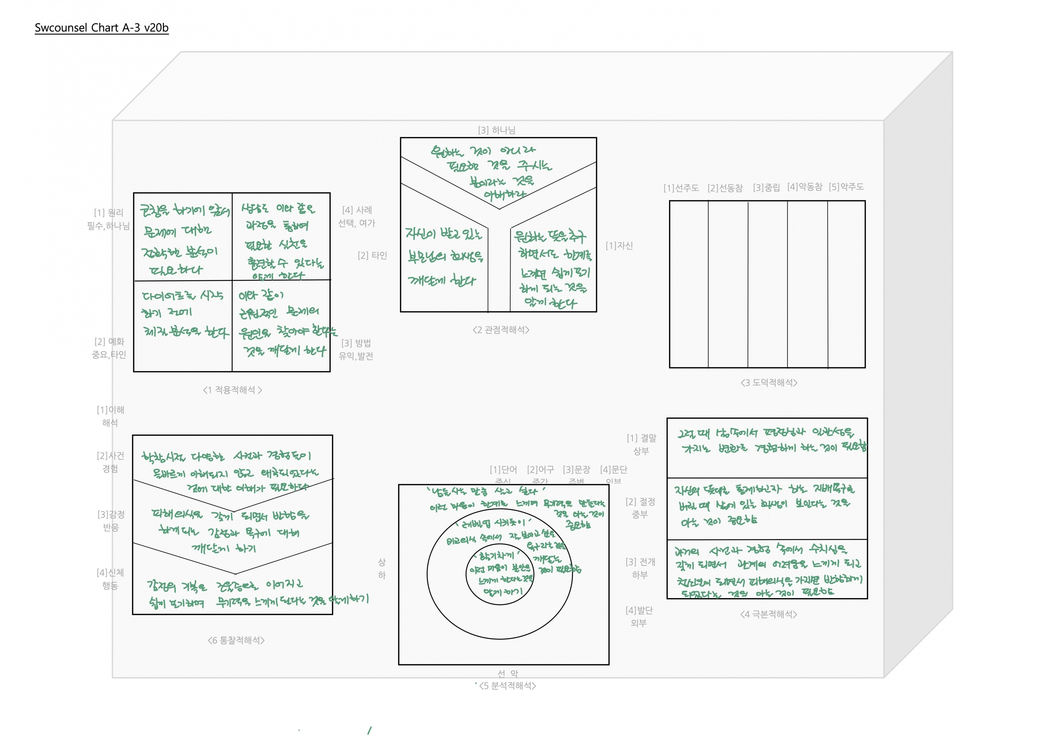
Task: Click the [1] 결말 상부 label
Action: pyautogui.click(x=641, y=444)
